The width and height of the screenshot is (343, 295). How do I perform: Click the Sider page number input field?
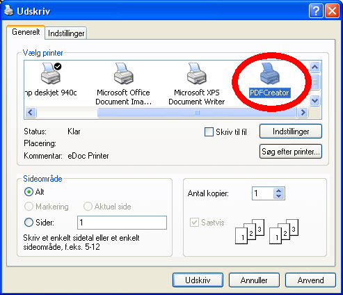coord(122,223)
